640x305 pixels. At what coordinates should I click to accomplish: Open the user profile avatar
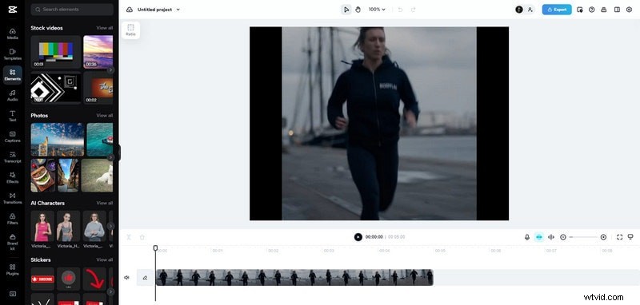pyautogui.click(x=518, y=10)
